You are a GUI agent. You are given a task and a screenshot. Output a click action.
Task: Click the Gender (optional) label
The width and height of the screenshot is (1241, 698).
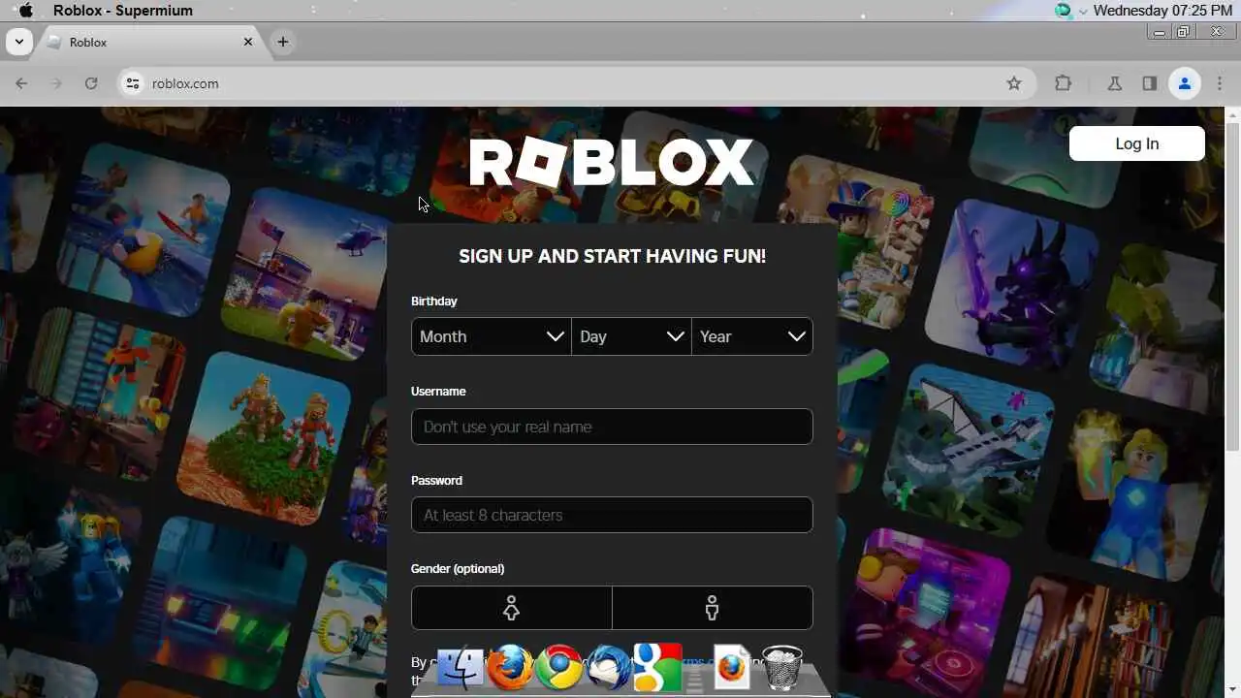[458, 569]
